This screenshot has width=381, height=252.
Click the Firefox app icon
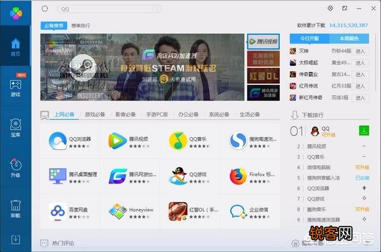tap(238, 176)
